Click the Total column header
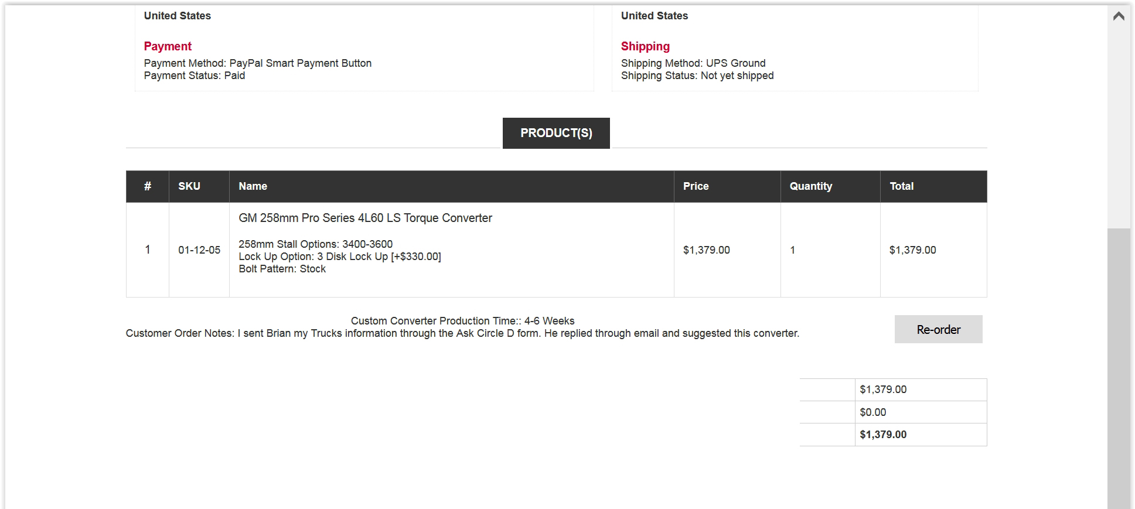 coord(901,186)
